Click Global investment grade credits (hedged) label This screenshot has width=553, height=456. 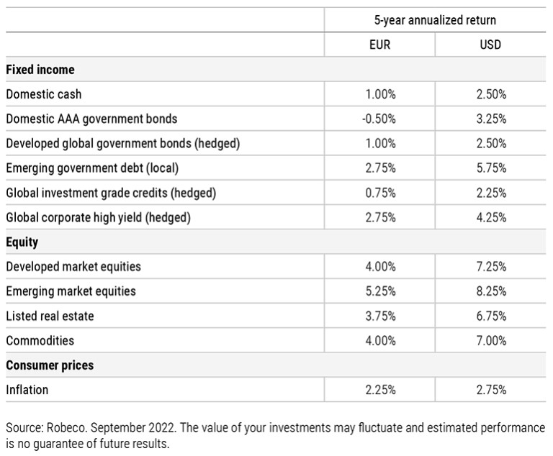pos(111,193)
